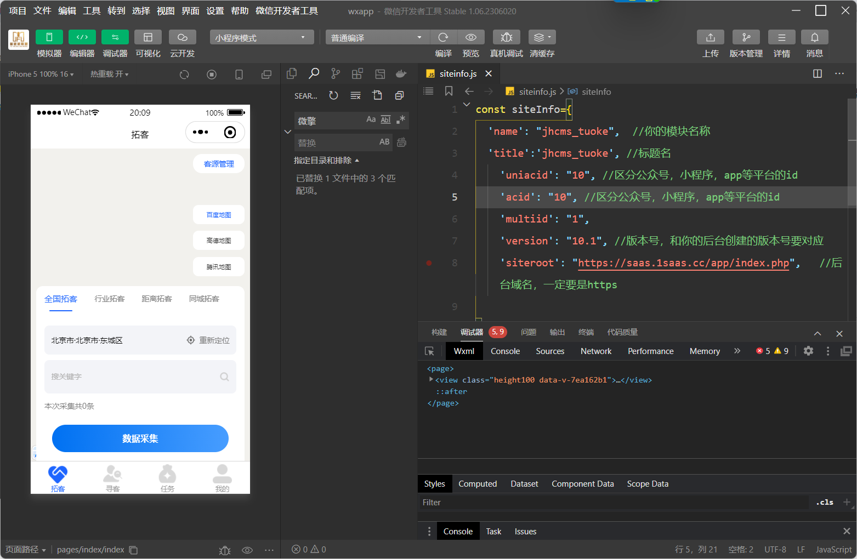Open project details (详情)

click(782, 37)
